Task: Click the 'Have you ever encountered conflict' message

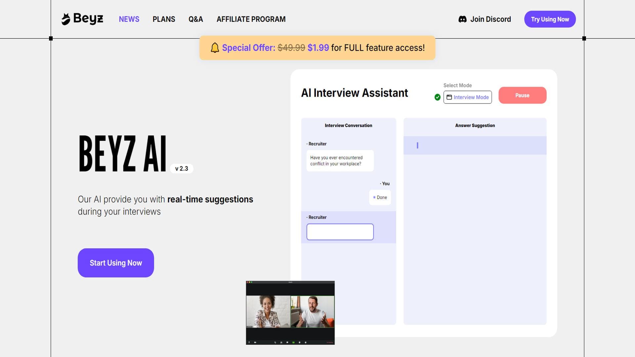Action: tap(340, 161)
